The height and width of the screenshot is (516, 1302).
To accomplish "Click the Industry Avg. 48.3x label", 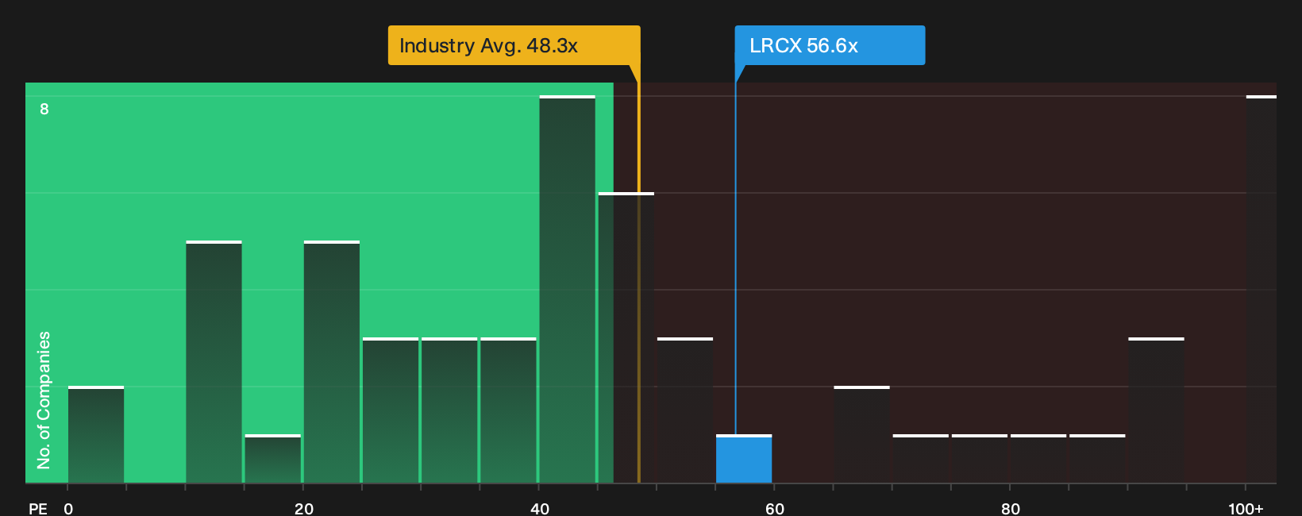I will (x=514, y=45).
